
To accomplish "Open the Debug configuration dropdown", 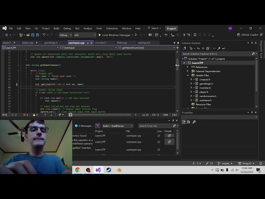I will (65, 35).
